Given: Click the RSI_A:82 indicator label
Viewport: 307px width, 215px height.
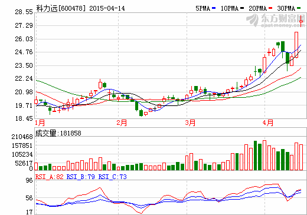Looking at the screenshot, I should [50, 177].
